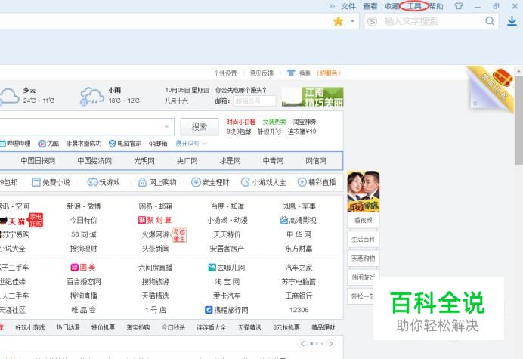Click the 搜索 button
Image resolution: width=523 pixels, height=359 pixels.
(x=200, y=127)
